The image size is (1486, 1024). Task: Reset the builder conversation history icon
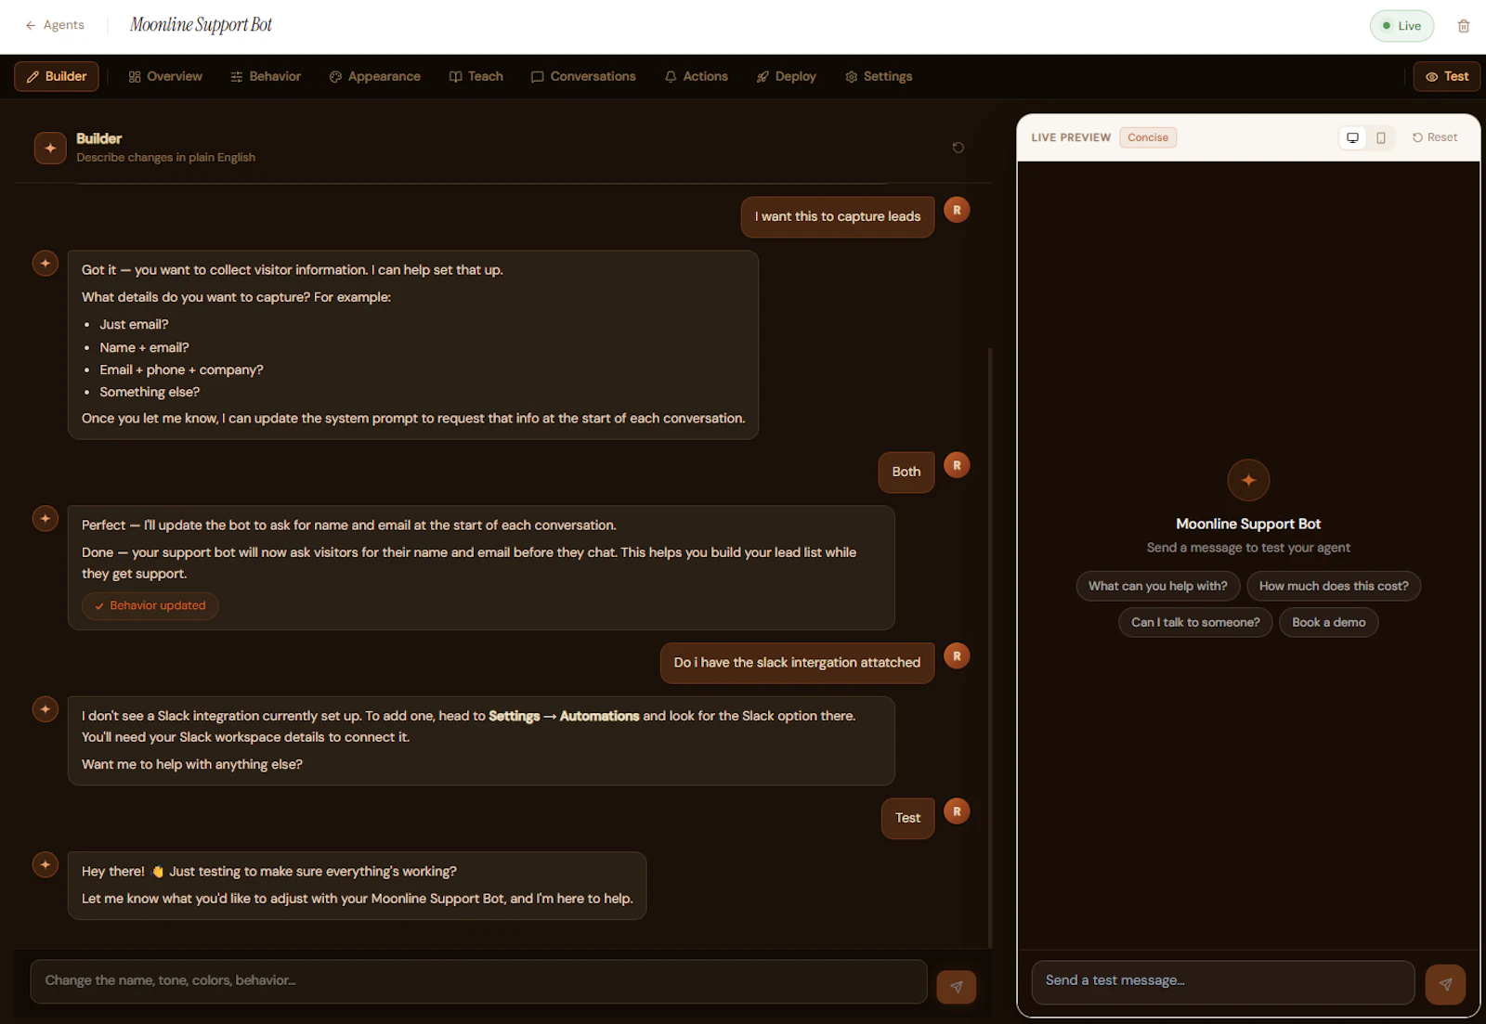point(958,148)
